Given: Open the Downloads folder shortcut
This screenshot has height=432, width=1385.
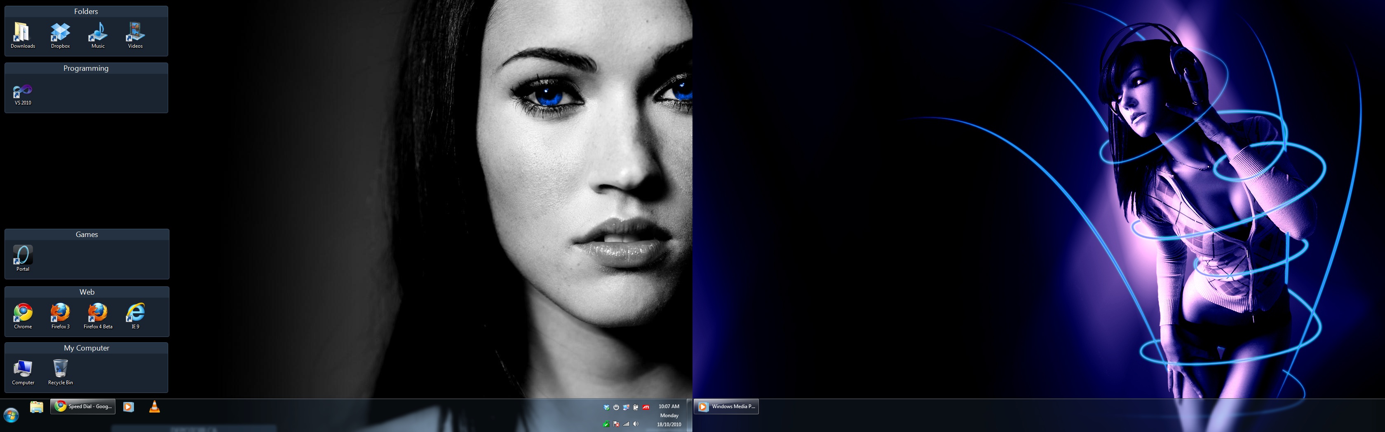Looking at the screenshot, I should (23, 35).
